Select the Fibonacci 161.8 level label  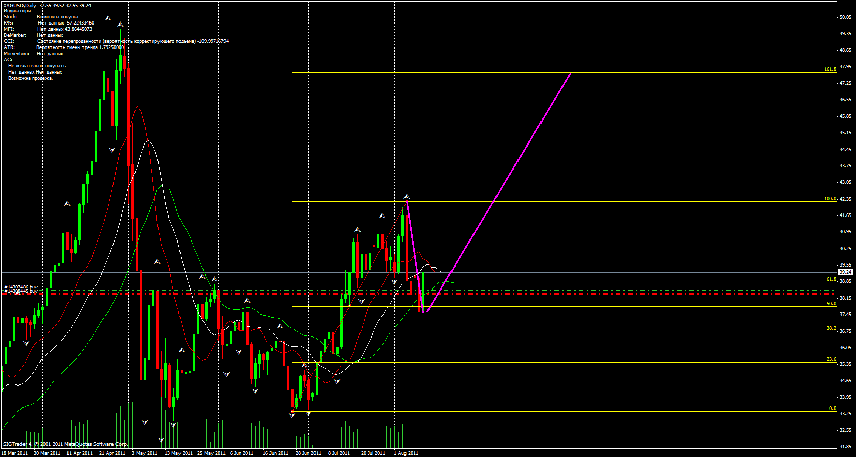(x=830, y=69)
